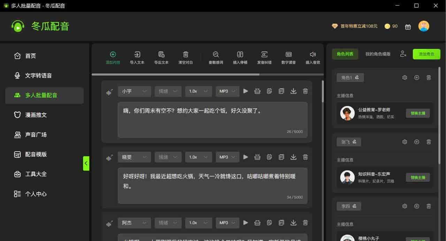This screenshot has height=241, width=446.
Task: Play the 小宇 dialogue line
Action: (246, 91)
